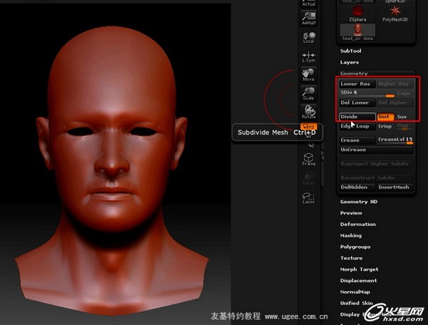Click the AAHalf view icon
This screenshot has height=325, width=428.
(308, 19)
